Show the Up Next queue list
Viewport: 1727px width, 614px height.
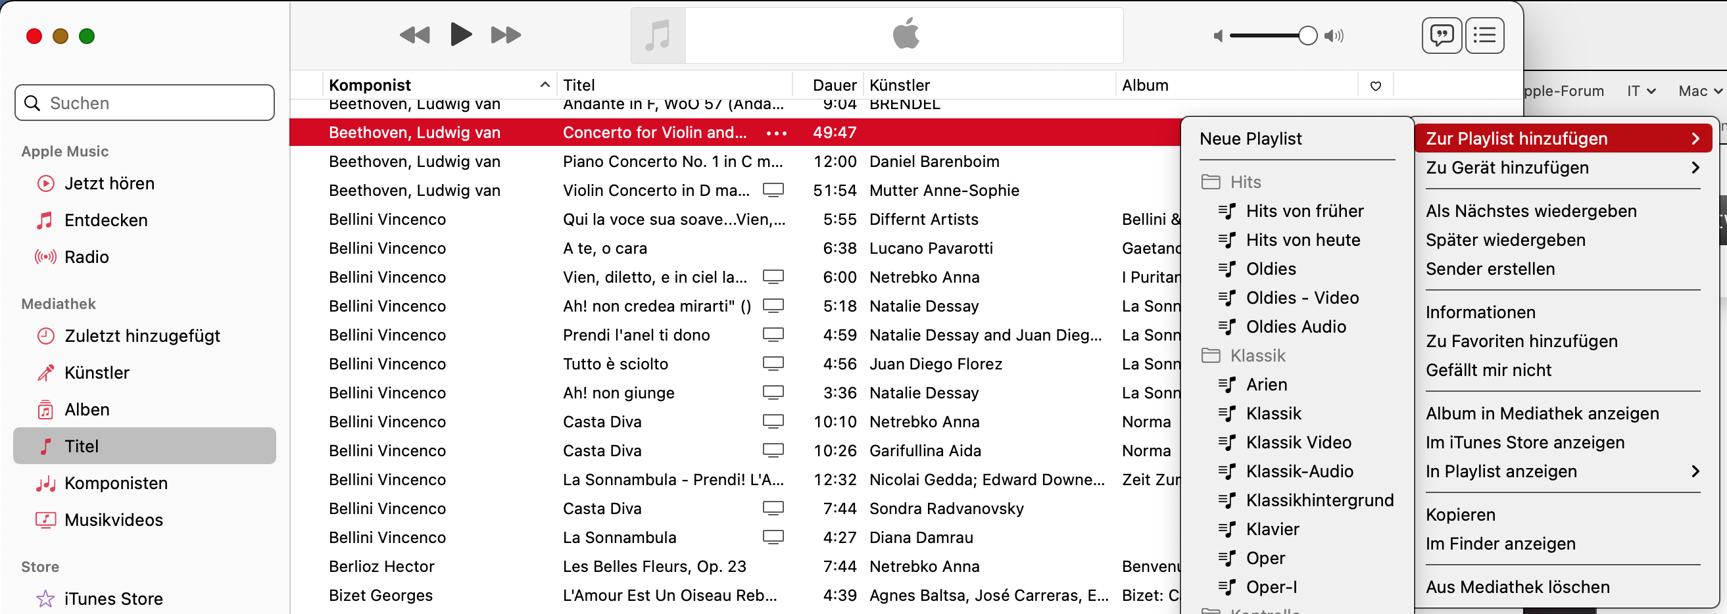(1484, 35)
